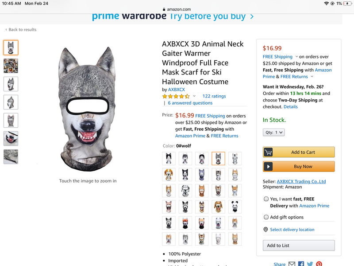
Task: Click the delivery location pin icon
Action: [265, 230]
